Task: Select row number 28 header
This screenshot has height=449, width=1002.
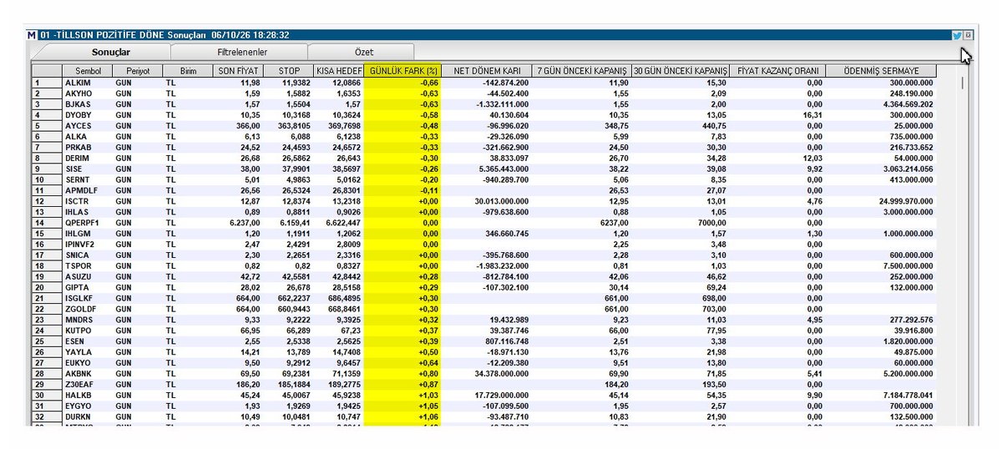Action: point(48,375)
